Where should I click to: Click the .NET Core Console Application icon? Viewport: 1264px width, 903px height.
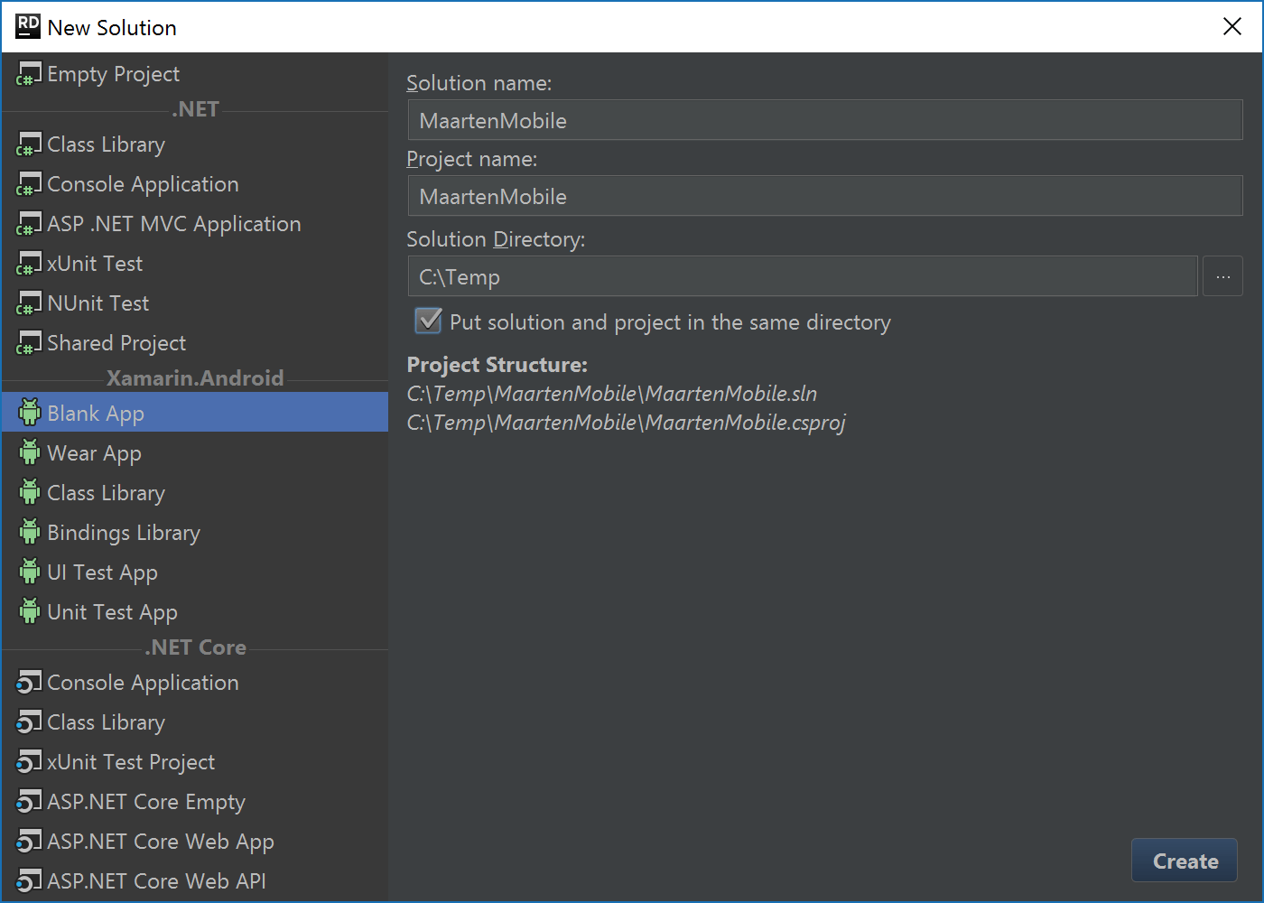coord(29,683)
